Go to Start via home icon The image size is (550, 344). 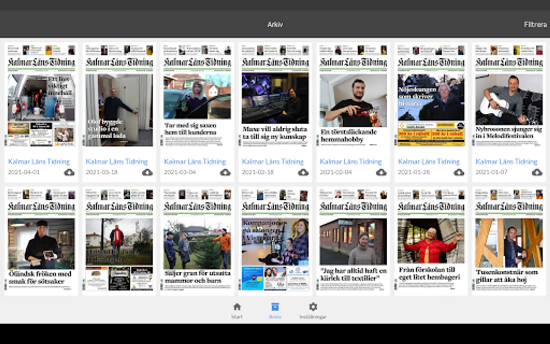237,310
